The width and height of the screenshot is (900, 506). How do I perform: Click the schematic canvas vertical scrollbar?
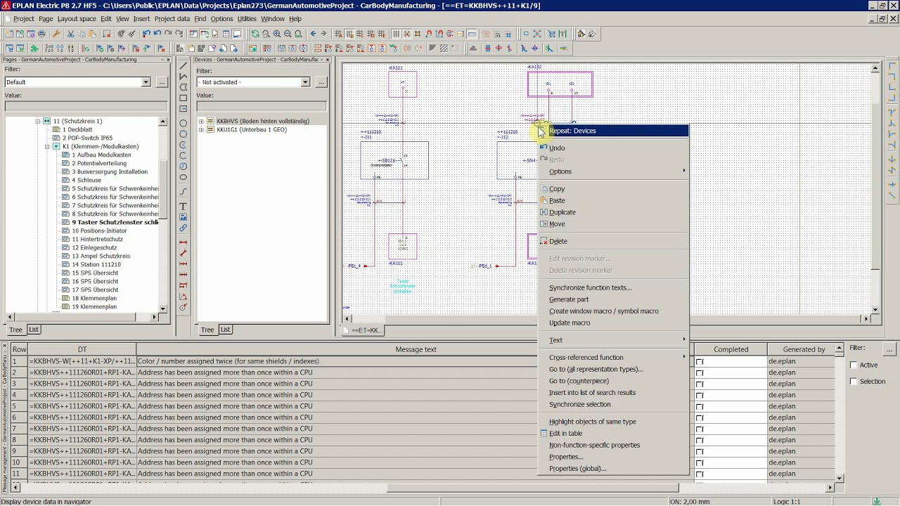tap(875, 188)
